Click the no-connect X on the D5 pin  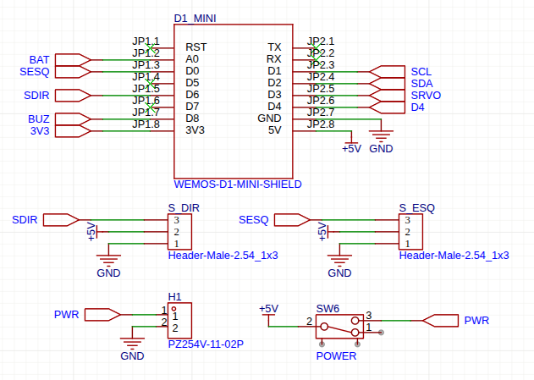coord(150,84)
